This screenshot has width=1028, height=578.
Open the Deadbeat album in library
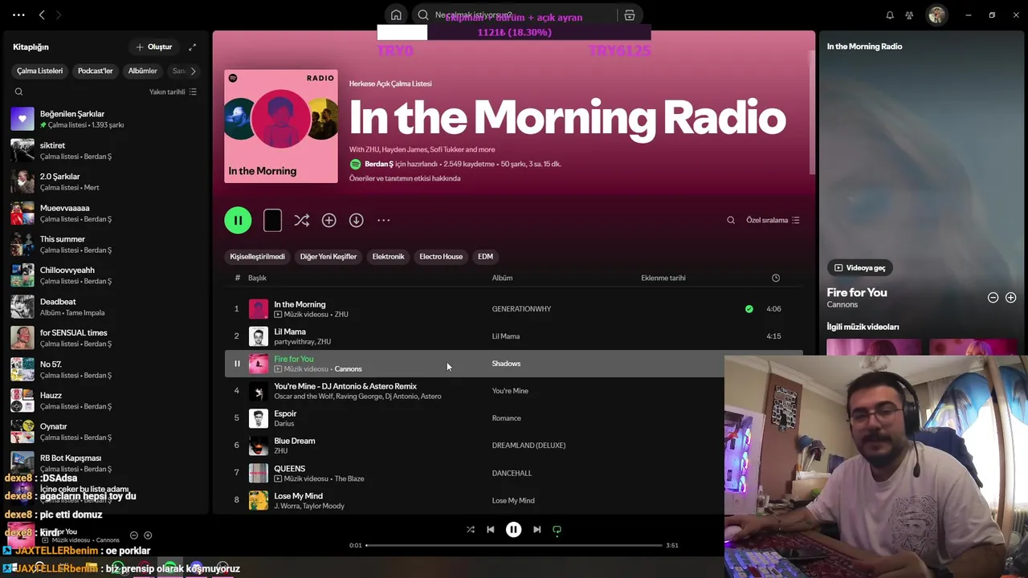point(104,307)
